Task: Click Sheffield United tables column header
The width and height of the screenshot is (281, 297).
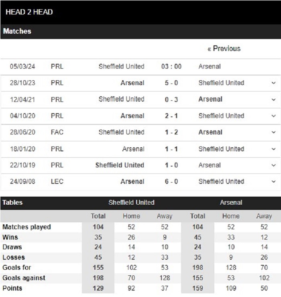Action: (x=132, y=203)
